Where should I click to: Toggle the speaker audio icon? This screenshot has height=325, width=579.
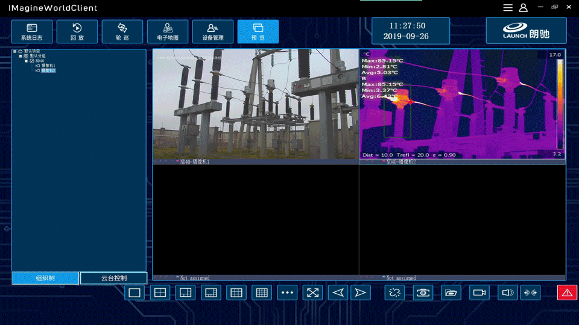pos(508,292)
